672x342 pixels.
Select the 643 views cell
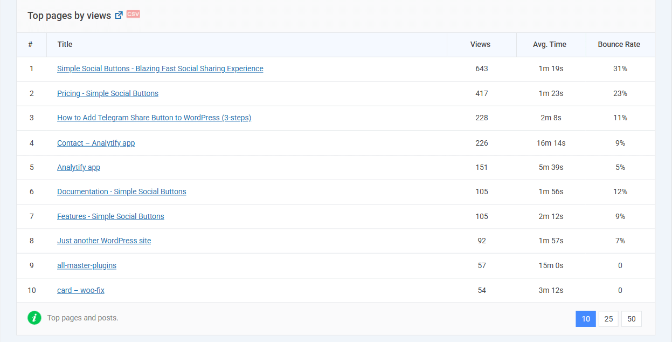point(481,69)
